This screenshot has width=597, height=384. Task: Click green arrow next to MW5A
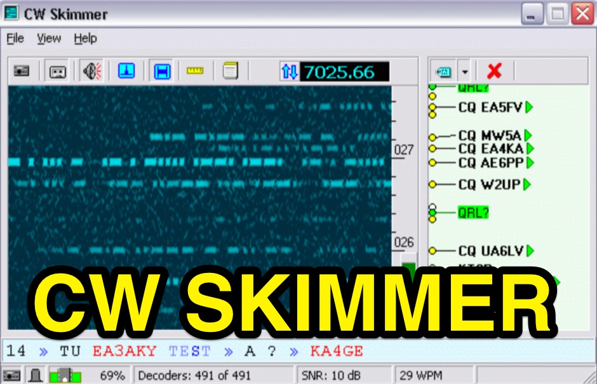click(528, 135)
